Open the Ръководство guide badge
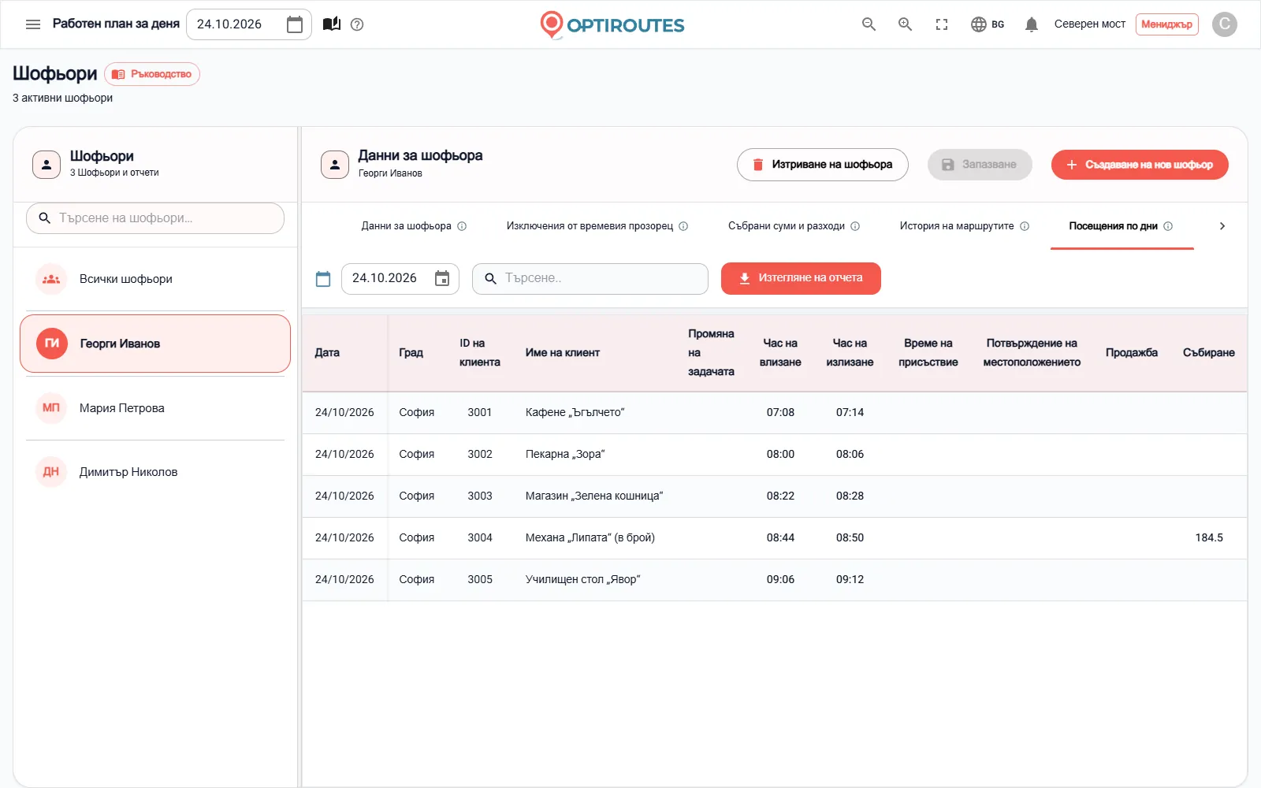This screenshot has width=1261, height=788. coord(152,74)
